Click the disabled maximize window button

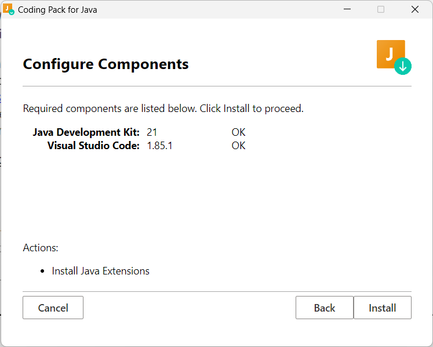click(381, 9)
